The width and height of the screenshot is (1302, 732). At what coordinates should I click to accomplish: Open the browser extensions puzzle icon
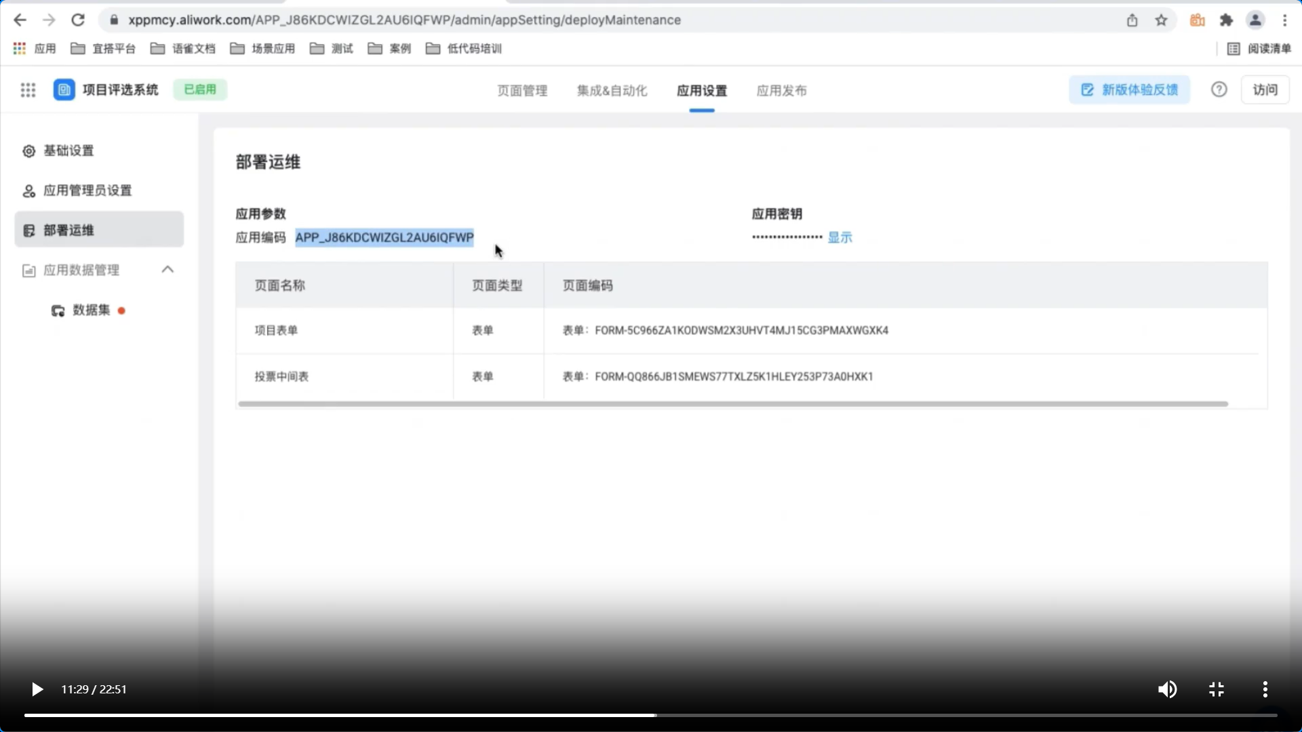tap(1225, 20)
